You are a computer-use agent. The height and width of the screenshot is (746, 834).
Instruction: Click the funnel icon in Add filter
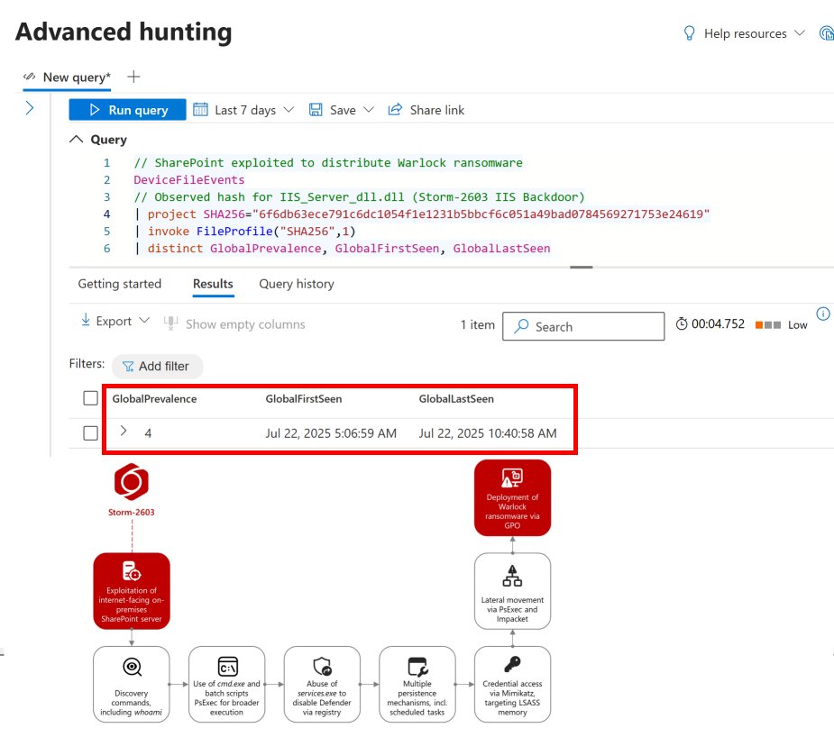(x=128, y=366)
